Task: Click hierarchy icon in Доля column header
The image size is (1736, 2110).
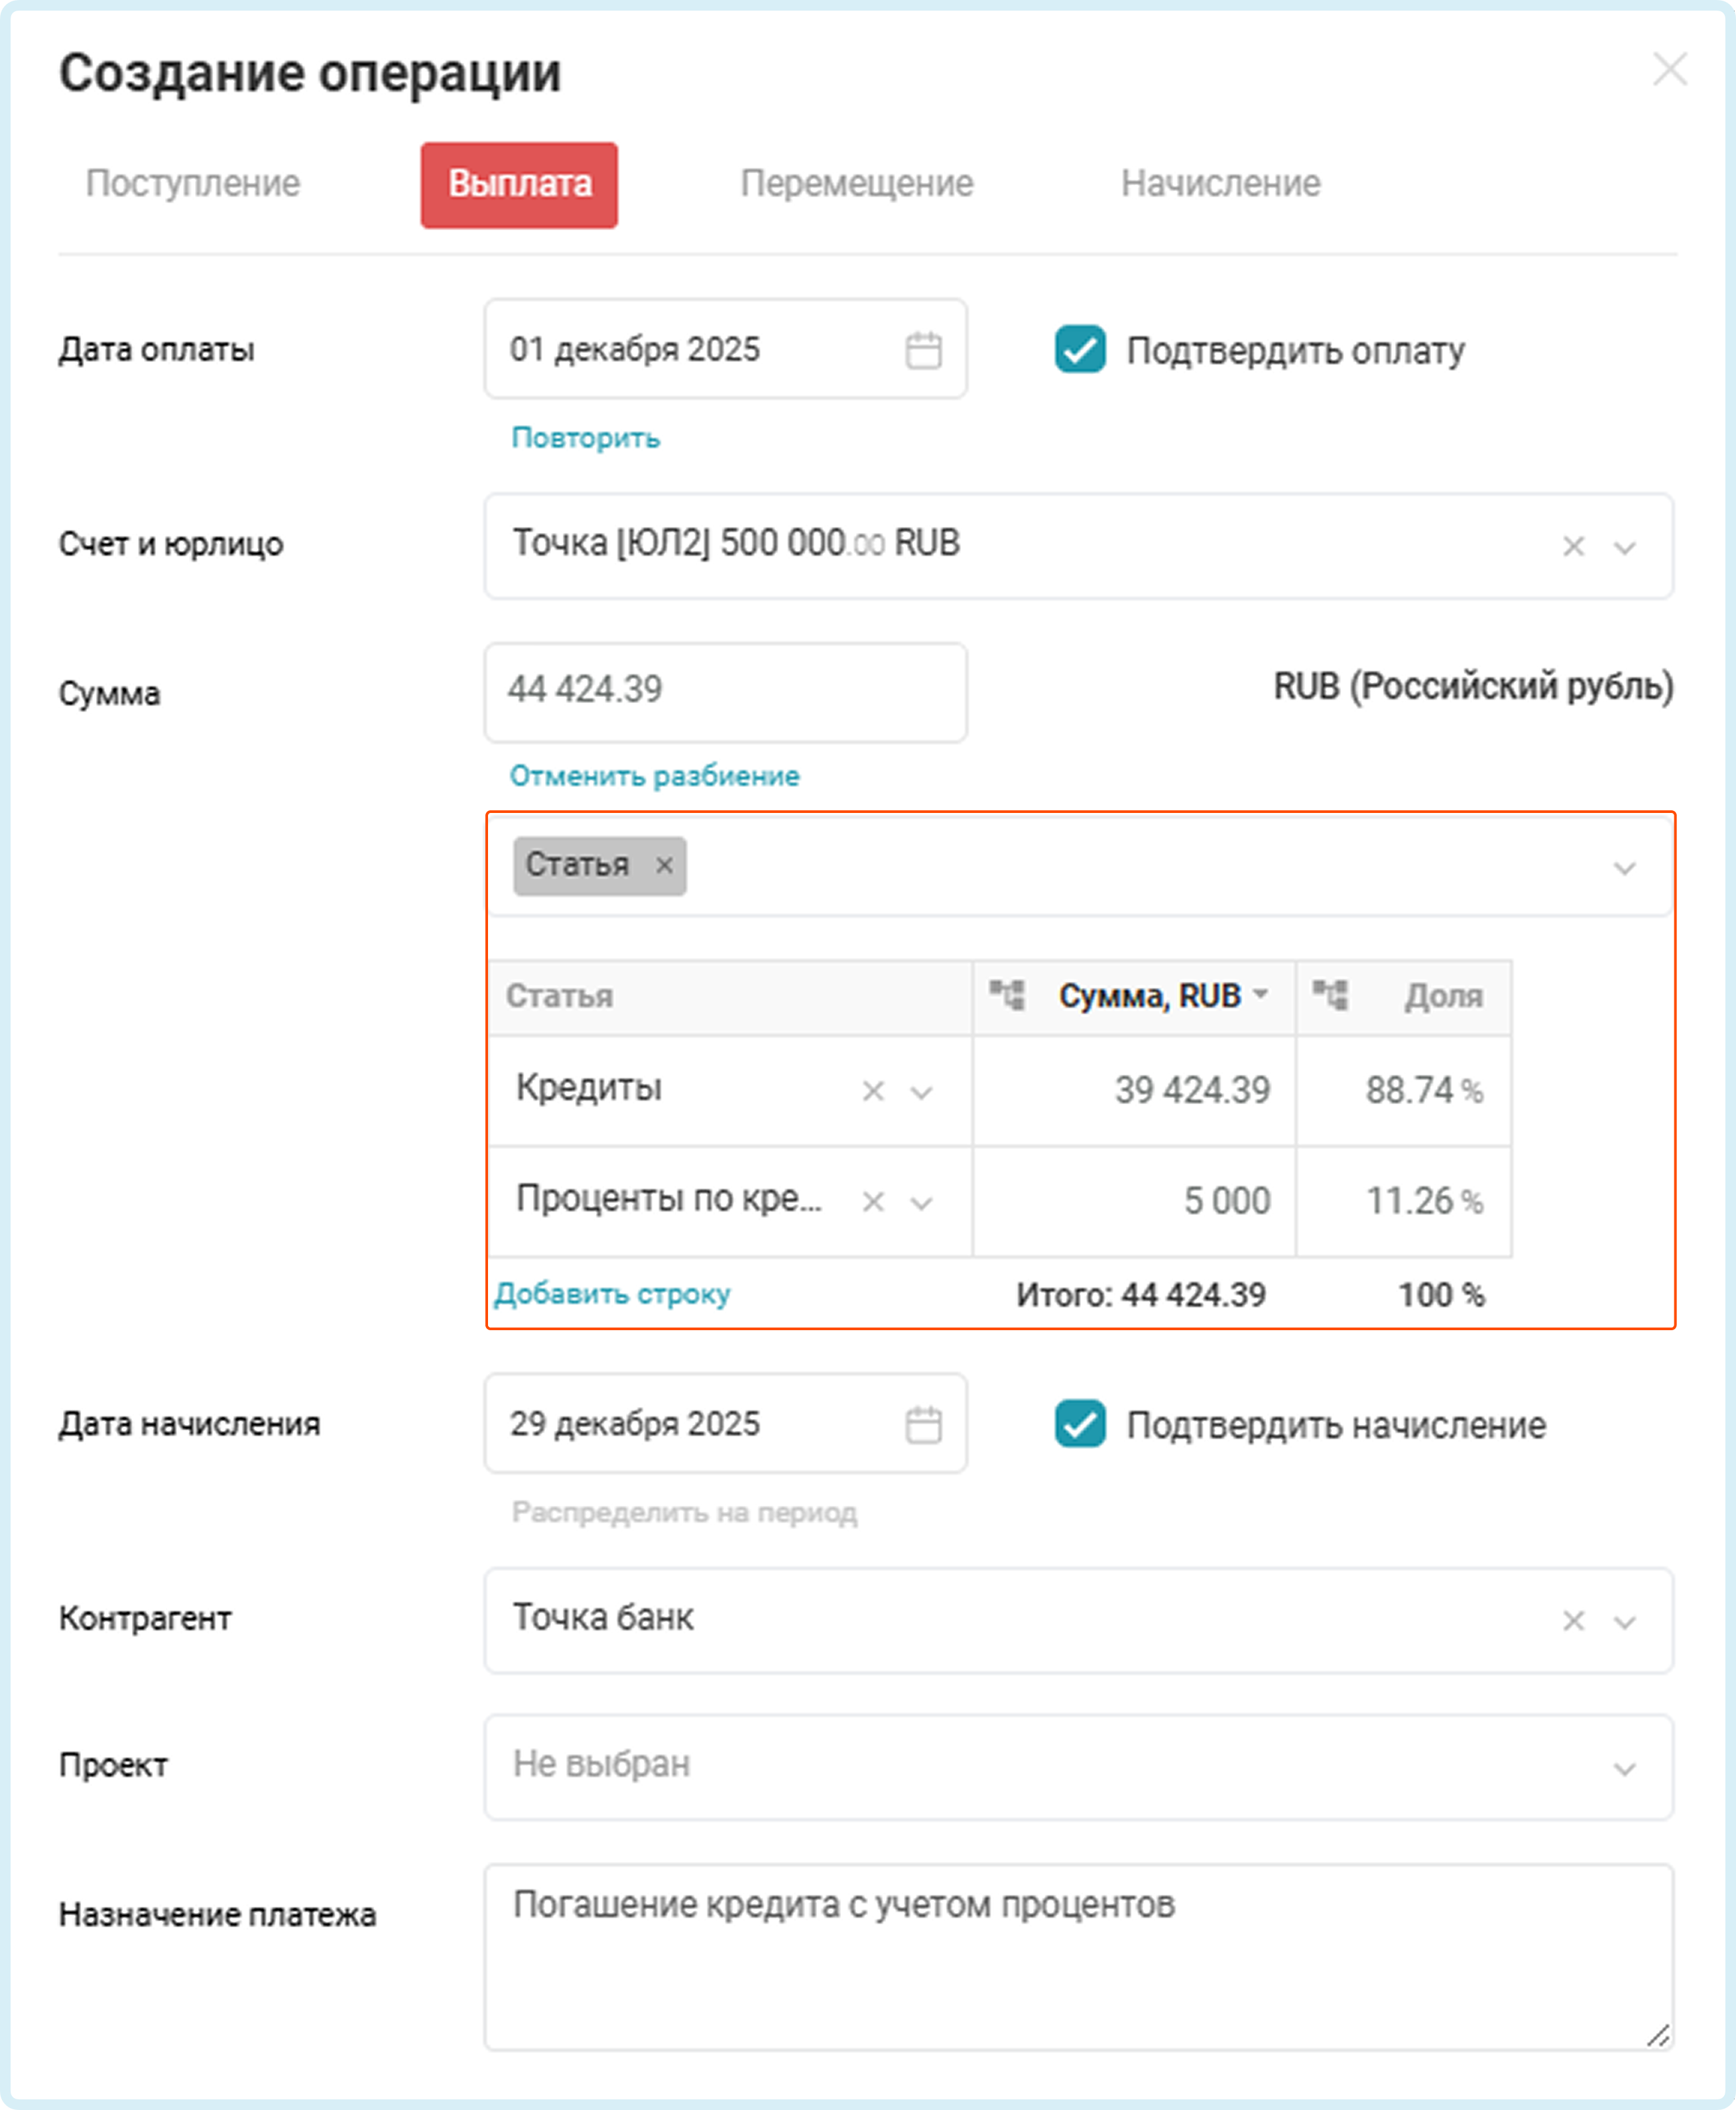Action: coord(1330,995)
